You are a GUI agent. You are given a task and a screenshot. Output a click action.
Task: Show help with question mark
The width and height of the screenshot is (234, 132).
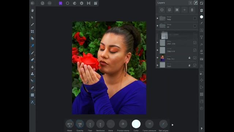[x=201, y=129]
